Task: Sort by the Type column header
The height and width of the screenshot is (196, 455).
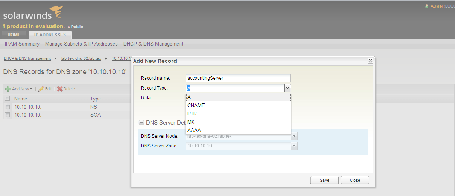Action: pos(110,99)
